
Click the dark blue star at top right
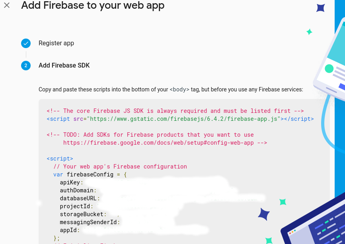pyautogui.click(x=320, y=8)
